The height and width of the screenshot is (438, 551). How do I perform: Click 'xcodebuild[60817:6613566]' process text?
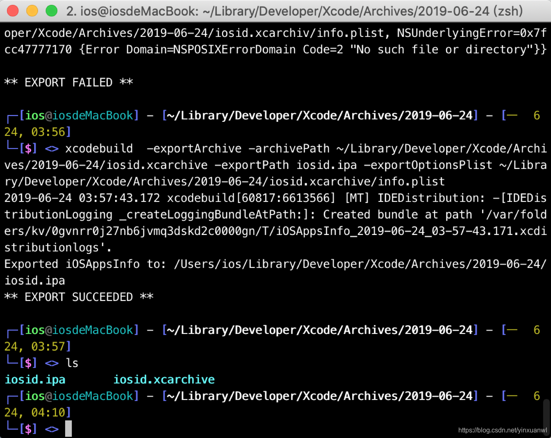251,198
